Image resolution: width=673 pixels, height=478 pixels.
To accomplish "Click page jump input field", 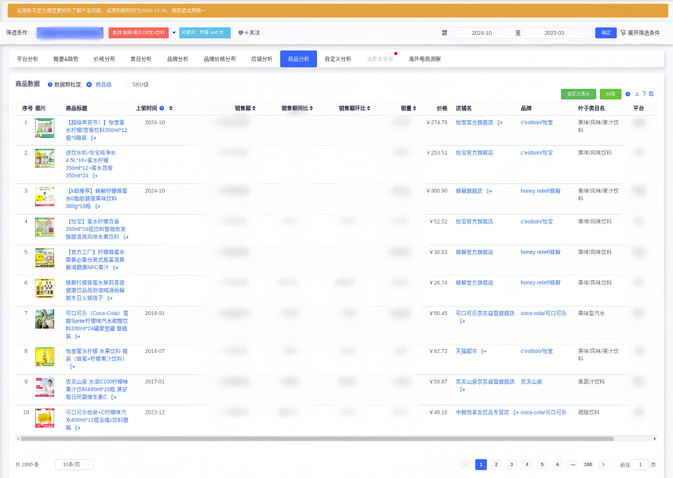I will [x=640, y=464].
